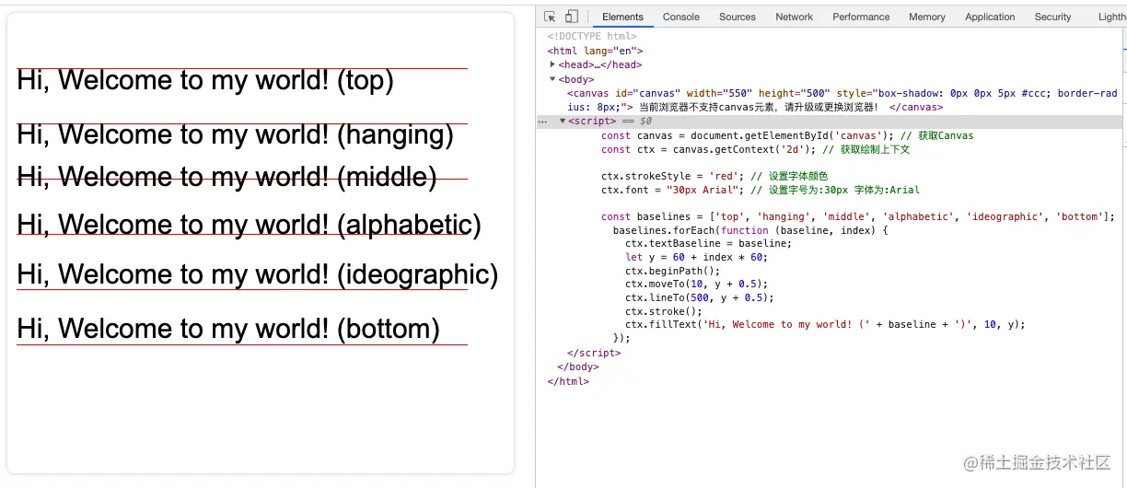Click the canvas text ending in (ideographic)

click(x=258, y=274)
